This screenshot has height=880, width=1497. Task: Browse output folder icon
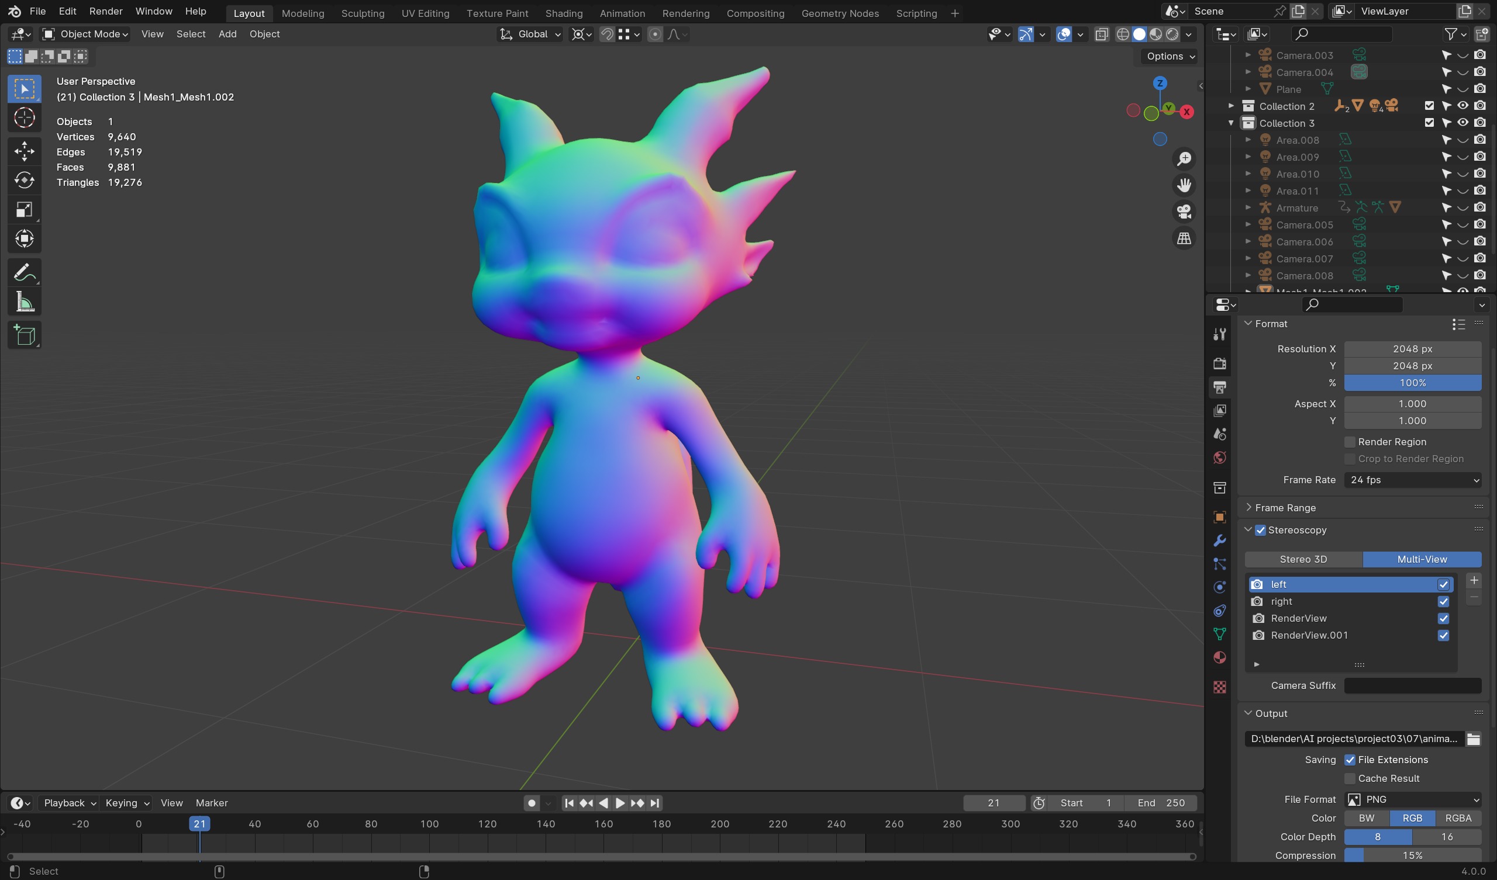pyautogui.click(x=1473, y=739)
